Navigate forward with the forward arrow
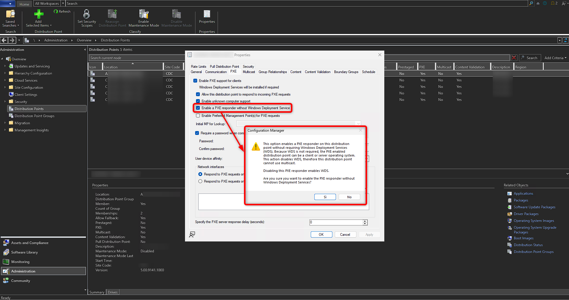The height and width of the screenshot is (300, 569). (x=12, y=40)
